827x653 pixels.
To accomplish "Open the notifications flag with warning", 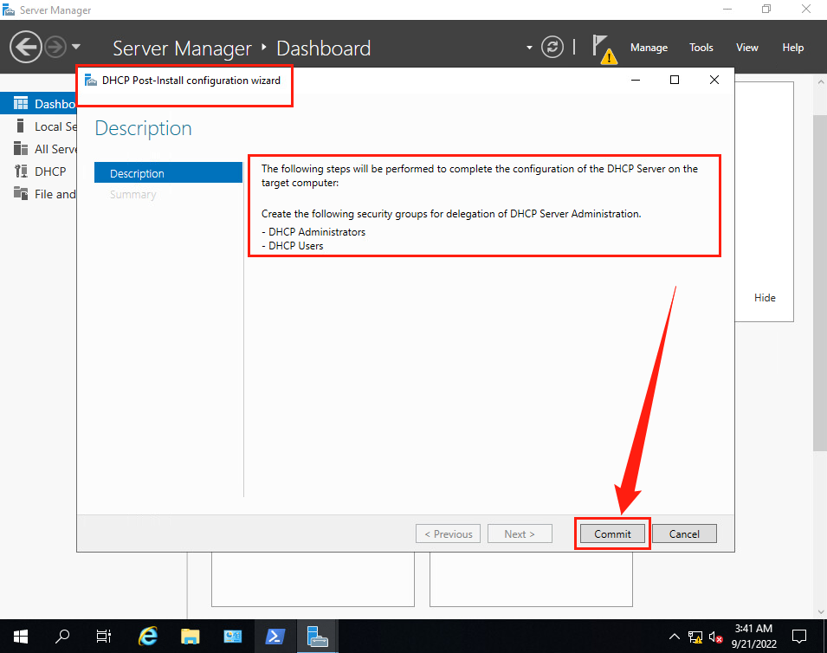I will pyautogui.click(x=603, y=48).
